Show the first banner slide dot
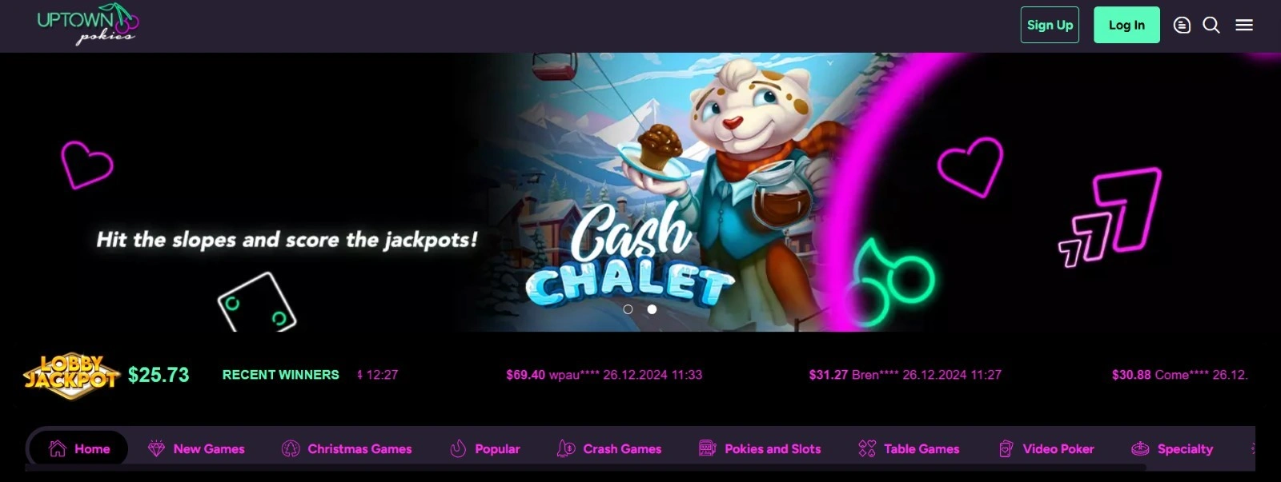Image resolution: width=1281 pixels, height=482 pixels. [x=628, y=309]
